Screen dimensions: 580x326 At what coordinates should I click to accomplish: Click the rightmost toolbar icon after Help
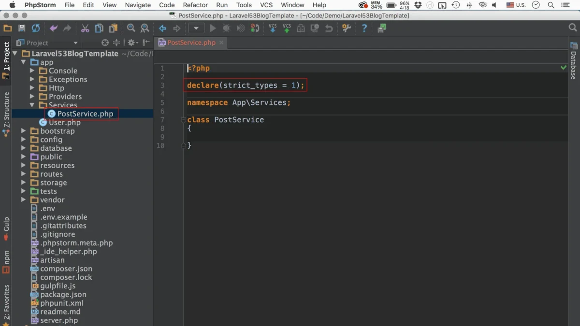[382, 28]
